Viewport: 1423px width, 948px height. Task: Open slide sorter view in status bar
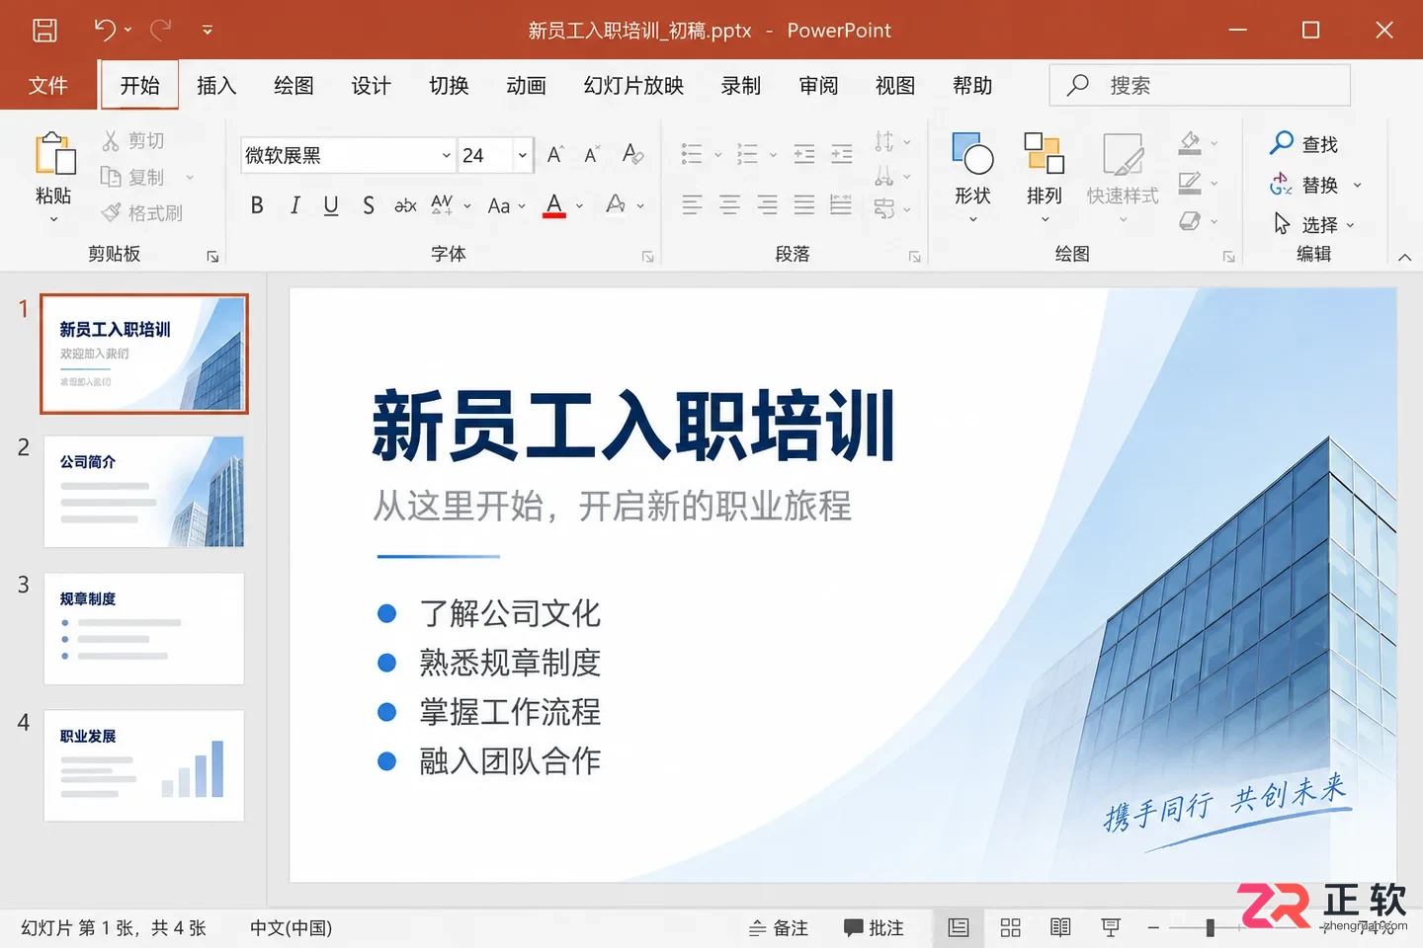coord(1010,927)
